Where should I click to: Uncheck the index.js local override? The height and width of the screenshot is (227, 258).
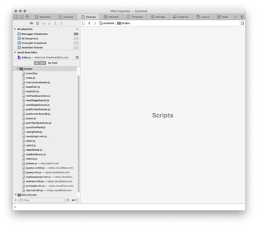(x=77, y=57)
